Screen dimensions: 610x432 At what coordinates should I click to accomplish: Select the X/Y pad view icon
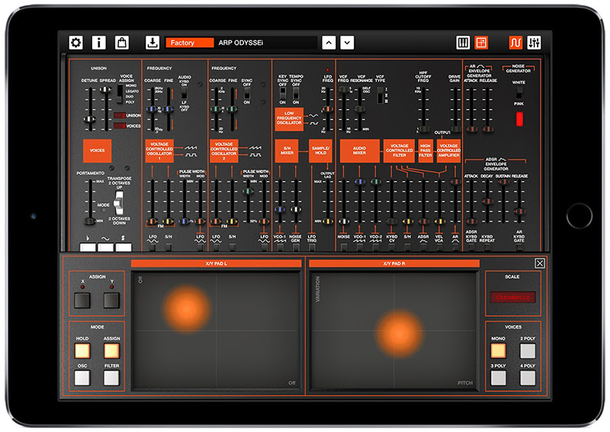[x=481, y=43]
